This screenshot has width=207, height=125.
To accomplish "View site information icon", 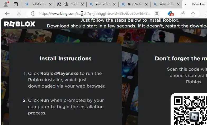I will pyautogui.click(x=33, y=13).
